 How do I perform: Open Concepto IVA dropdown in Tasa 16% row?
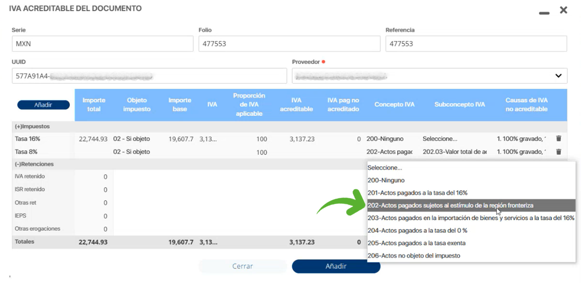[x=389, y=139]
